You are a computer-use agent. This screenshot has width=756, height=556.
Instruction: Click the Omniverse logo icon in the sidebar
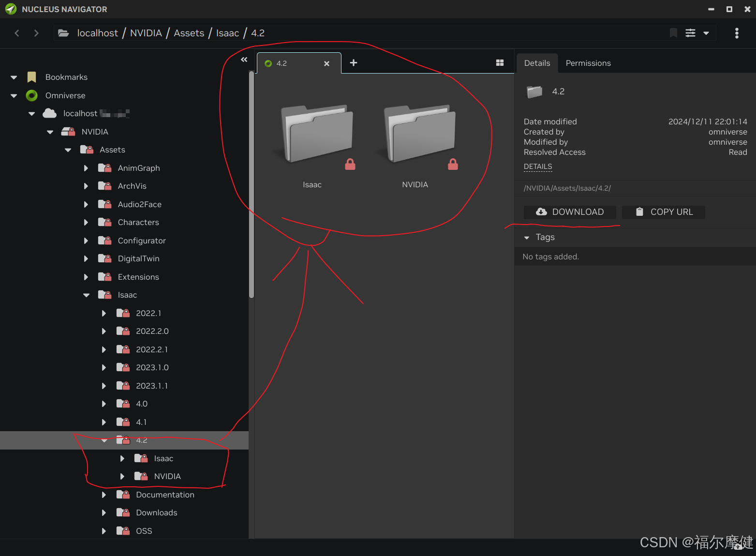pos(31,95)
